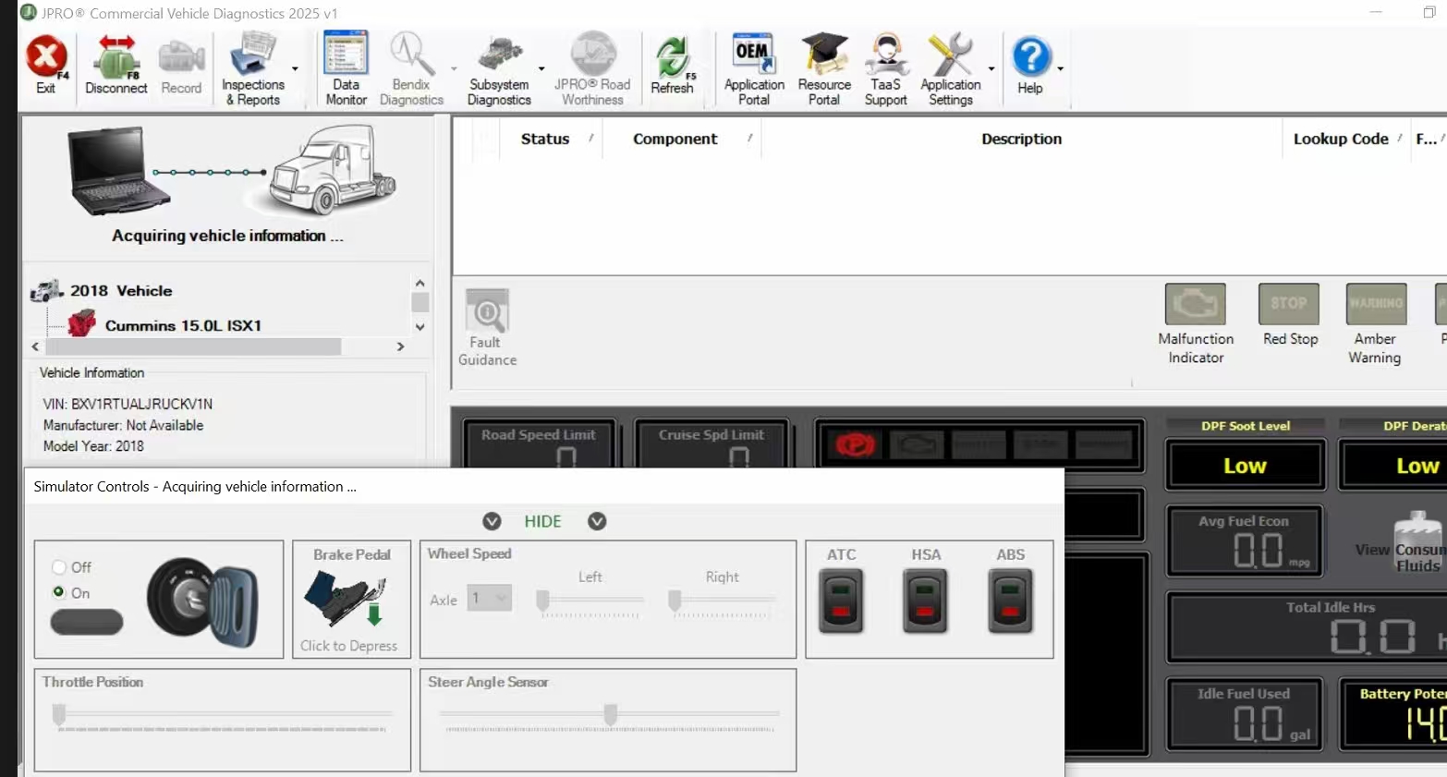Click the chevron left of HIDE
1447x777 pixels.
[492, 521]
